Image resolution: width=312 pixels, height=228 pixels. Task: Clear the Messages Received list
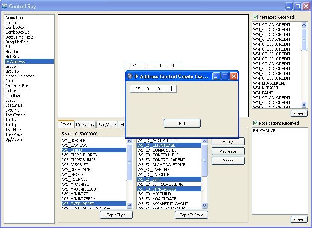299,113
